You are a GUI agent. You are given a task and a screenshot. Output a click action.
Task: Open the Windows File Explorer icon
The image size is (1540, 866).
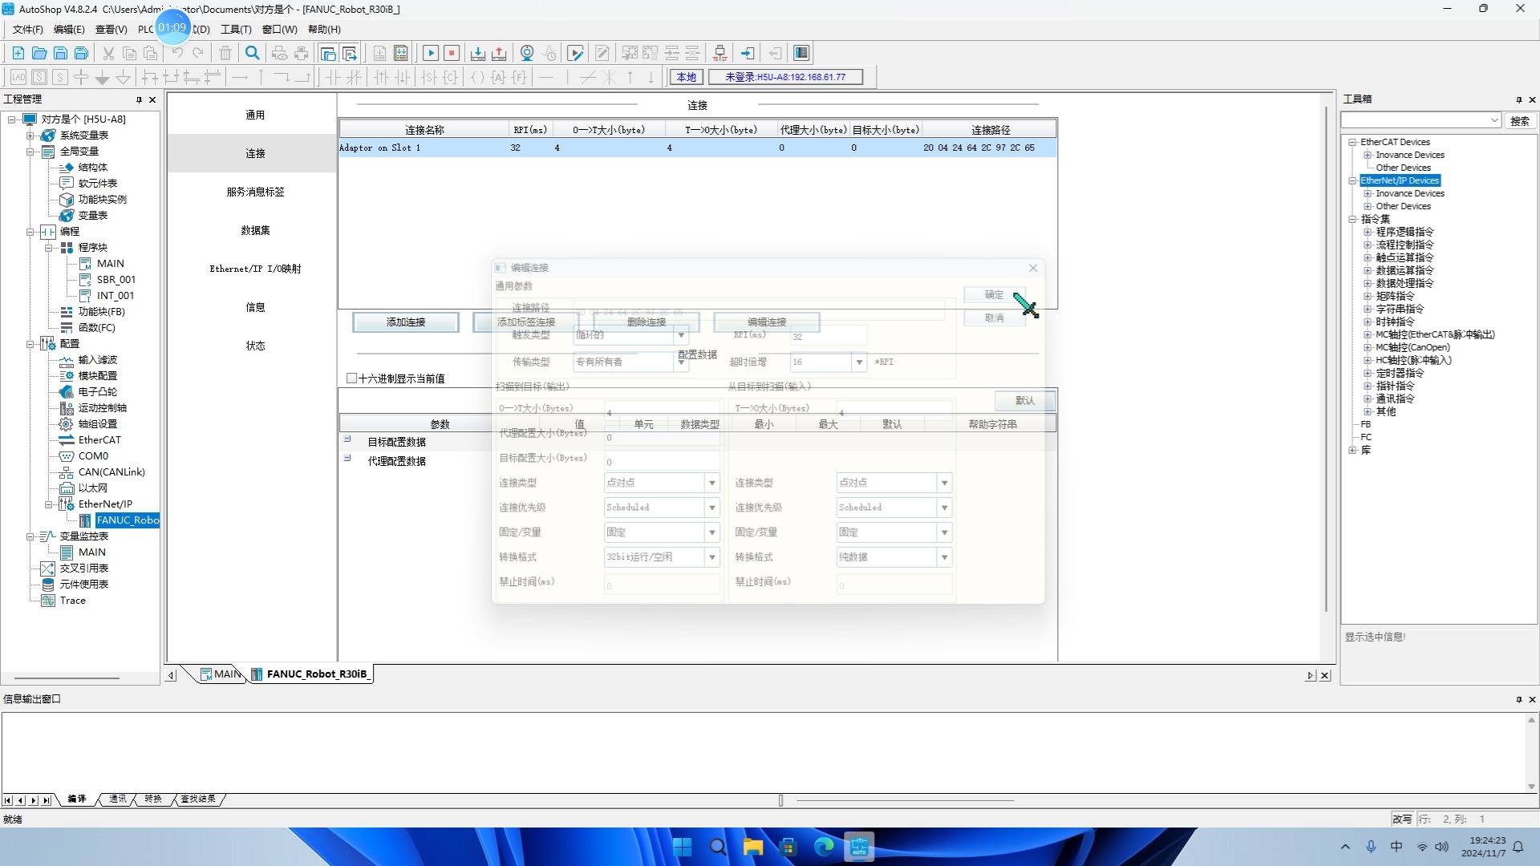[752, 847]
